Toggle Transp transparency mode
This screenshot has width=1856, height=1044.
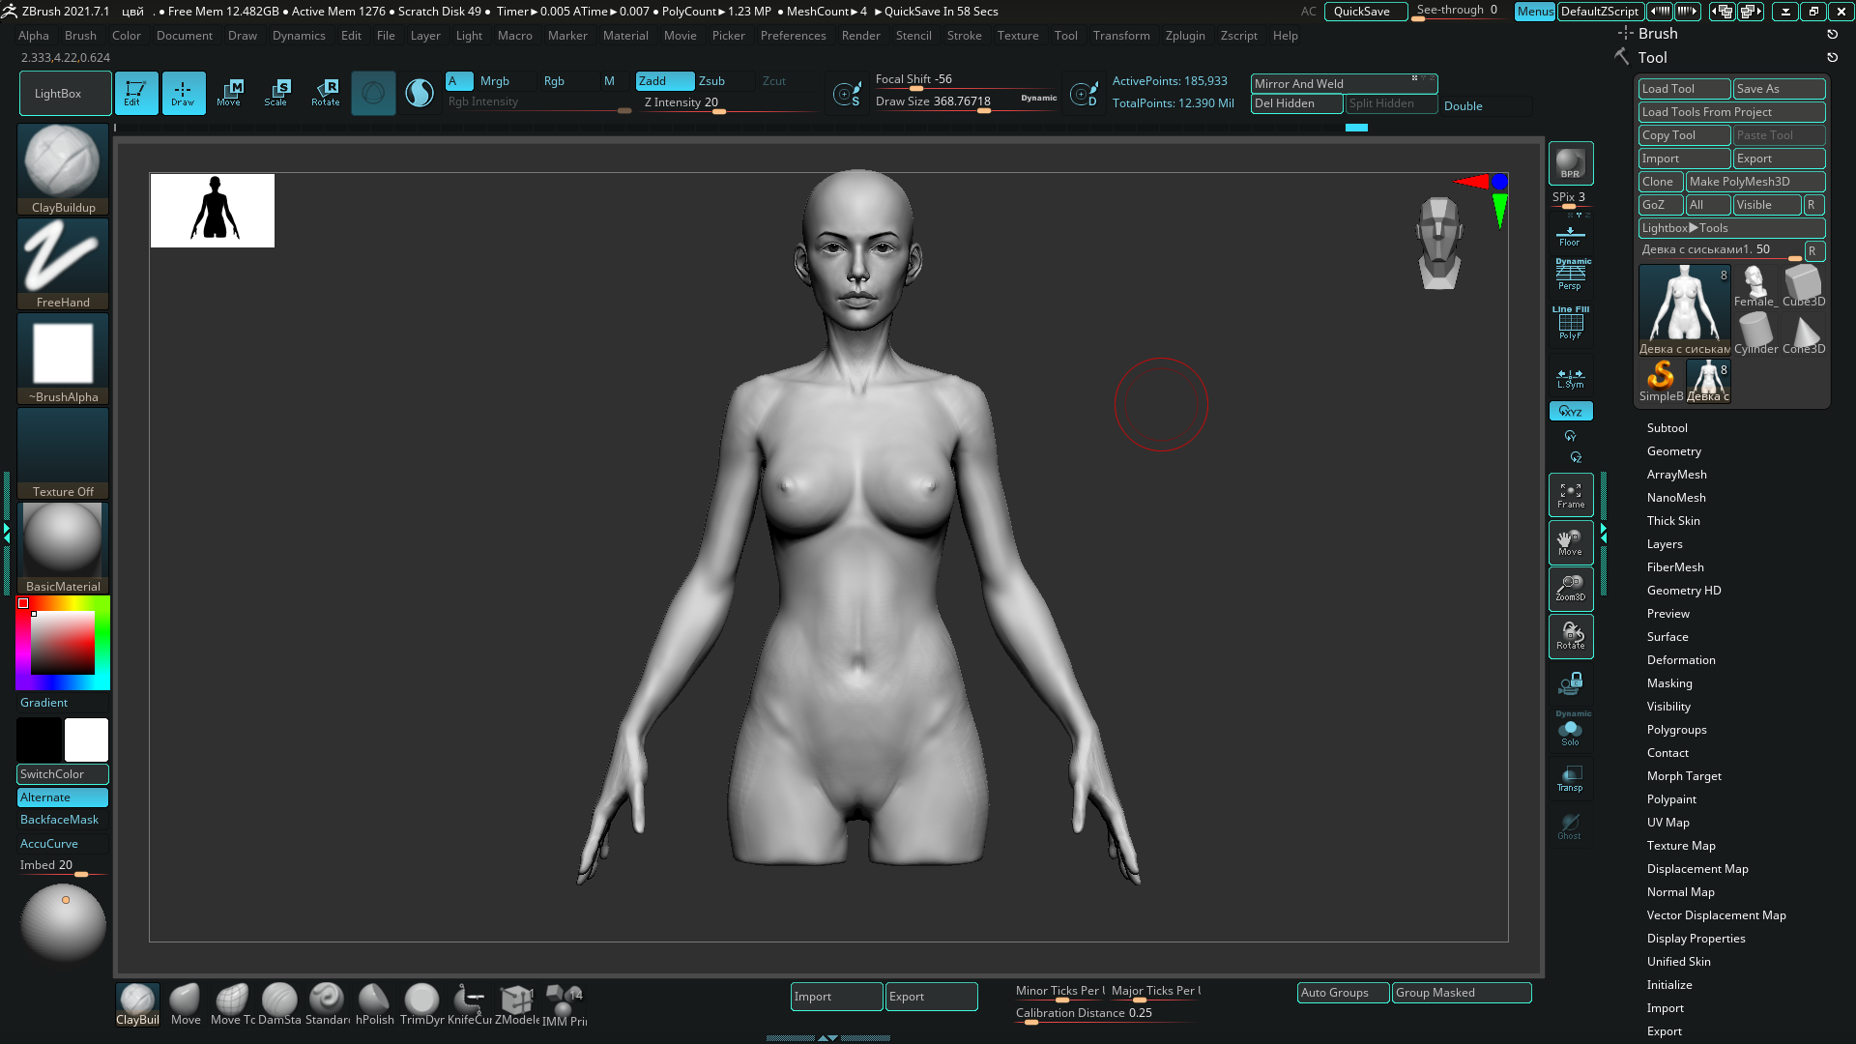point(1570,777)
